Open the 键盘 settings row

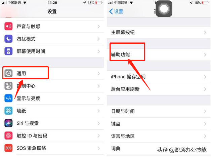click(x=159, y=124)
